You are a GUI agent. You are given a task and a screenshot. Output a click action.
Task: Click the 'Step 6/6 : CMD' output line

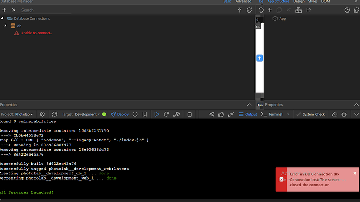pos(74,140)
